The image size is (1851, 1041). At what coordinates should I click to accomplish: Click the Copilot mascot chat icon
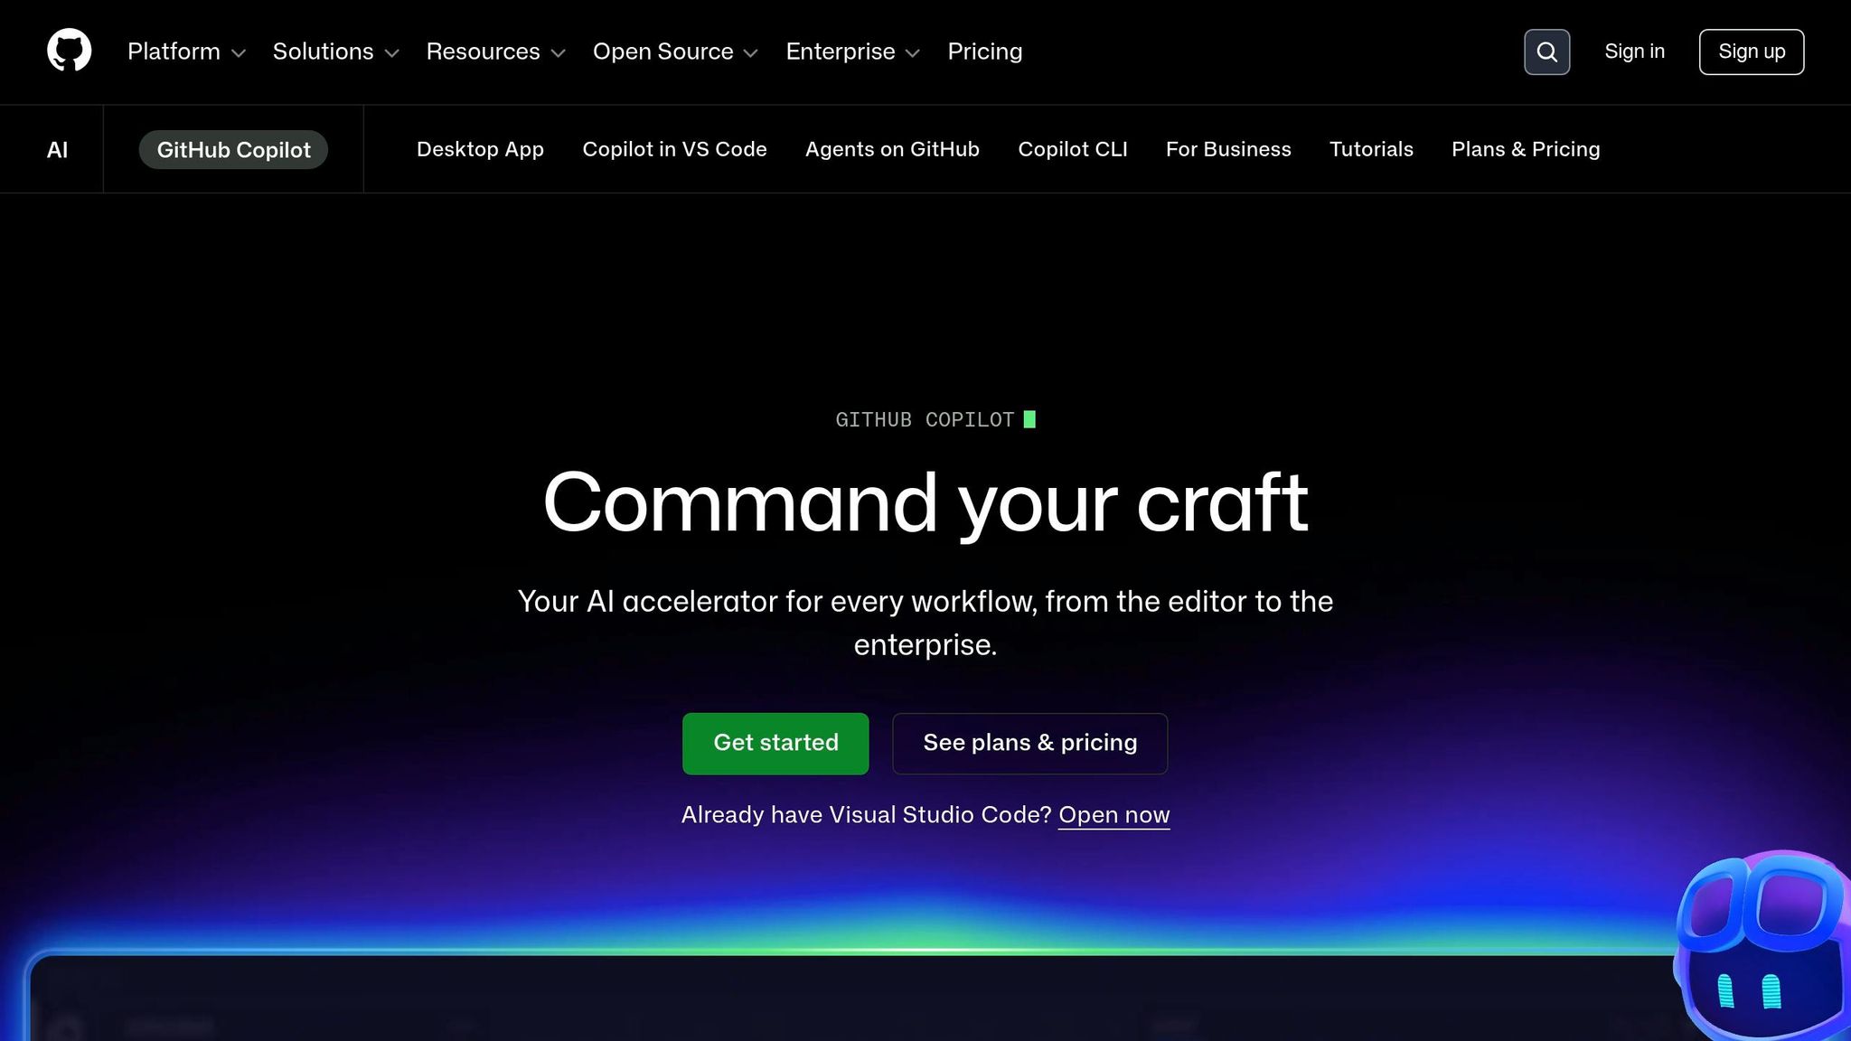[x=1762, y=944]
